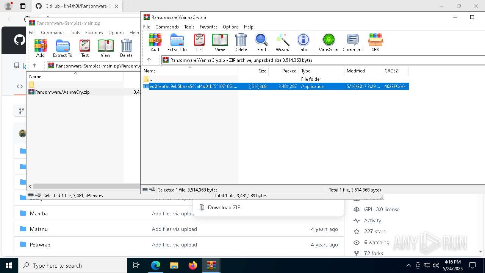Viewport: 485px width, 273px height.
Task: View the 72 forks link
Action: [373, 253]
